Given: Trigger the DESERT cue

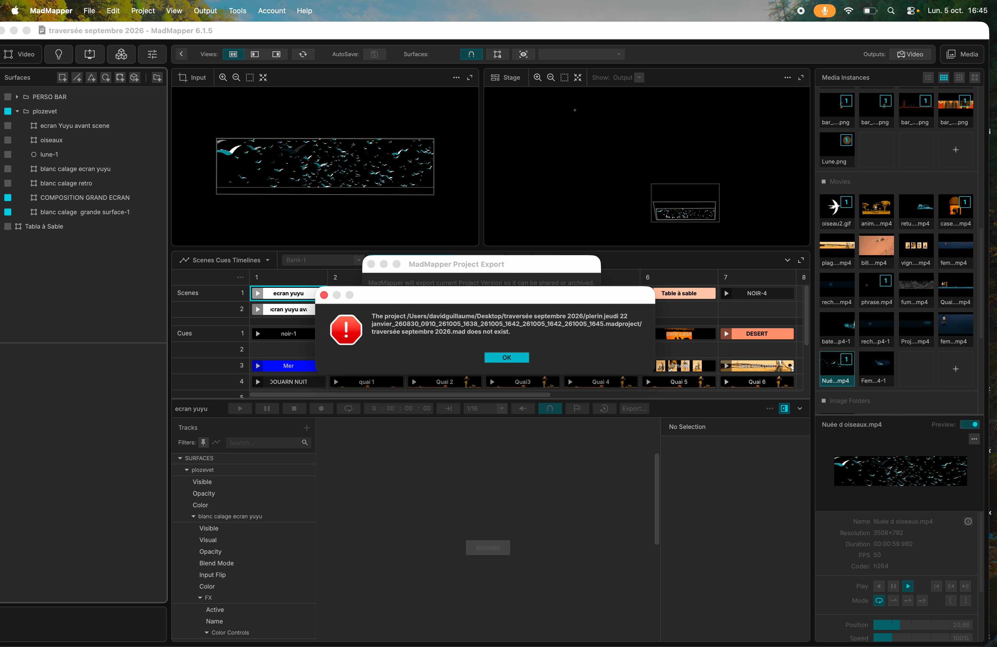Looking at the screenshot, I should 757,333.
